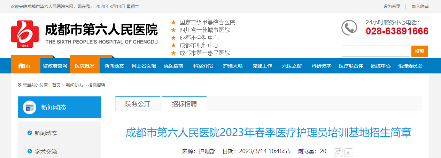Click star beside 四川省十佳城市医院
The image size is (441, 158).
[x=173, y=30]
